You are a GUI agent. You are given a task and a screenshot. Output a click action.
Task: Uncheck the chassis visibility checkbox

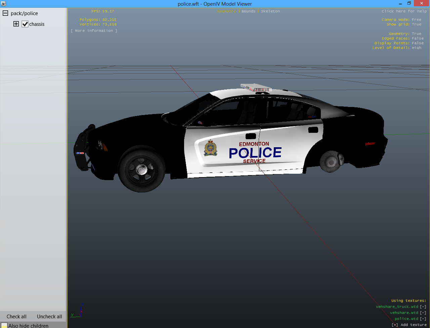point(25,24)
